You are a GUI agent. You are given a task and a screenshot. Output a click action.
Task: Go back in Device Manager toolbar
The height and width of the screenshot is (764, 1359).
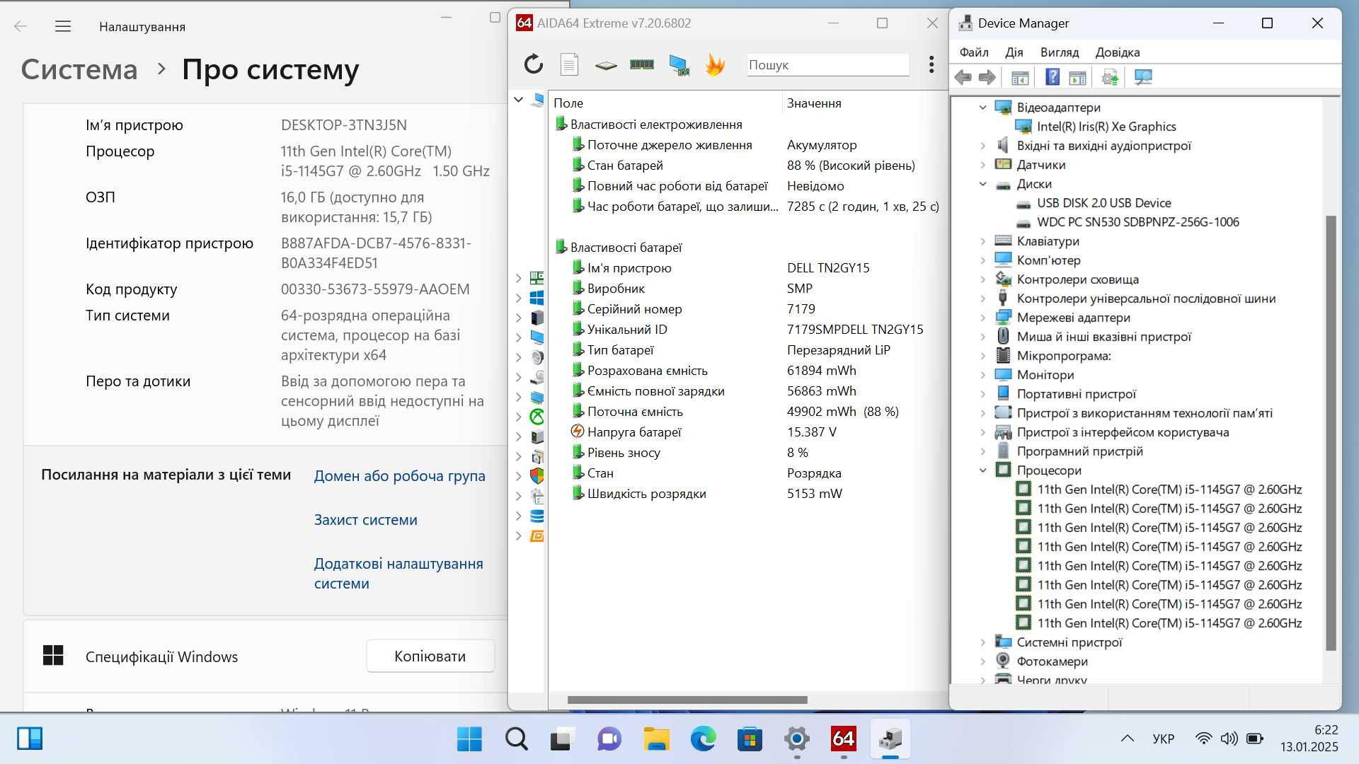pos(963,77)
